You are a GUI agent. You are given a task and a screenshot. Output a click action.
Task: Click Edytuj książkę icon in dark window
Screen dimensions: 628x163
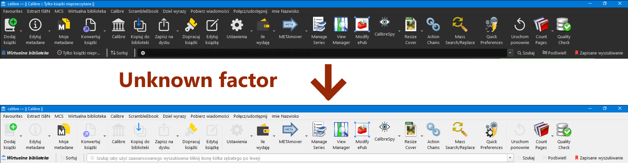tap(212, 25)
